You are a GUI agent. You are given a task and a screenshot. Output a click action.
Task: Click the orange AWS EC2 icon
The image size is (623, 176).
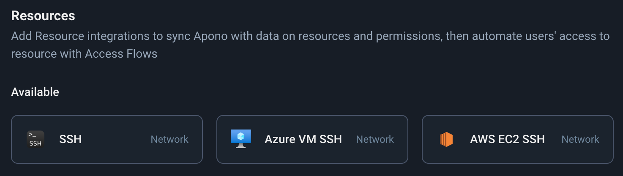point(446,139)
